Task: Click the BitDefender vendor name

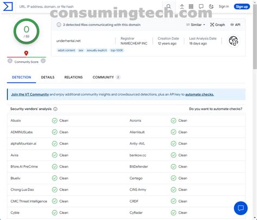Action: pyautogui.click(x=139, y=166)
